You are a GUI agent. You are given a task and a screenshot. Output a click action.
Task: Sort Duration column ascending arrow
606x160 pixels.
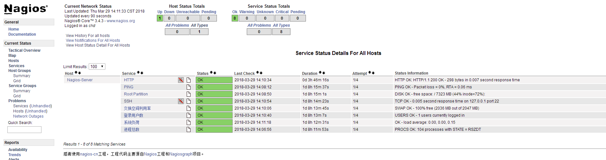tap(320, 73)
